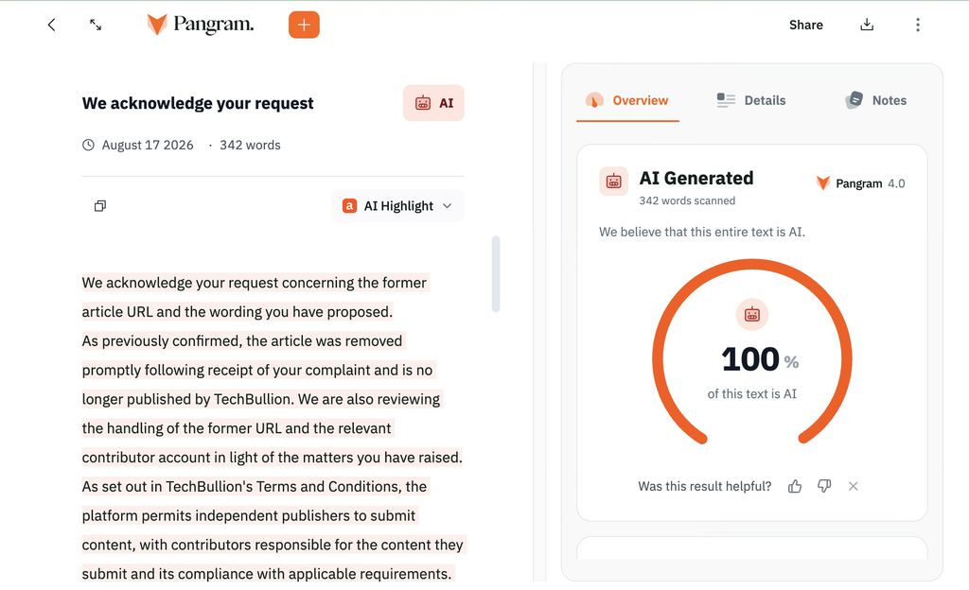The image size is (969, 590).
Task: Switch to the Notes tab
Action: pos(875,100)
